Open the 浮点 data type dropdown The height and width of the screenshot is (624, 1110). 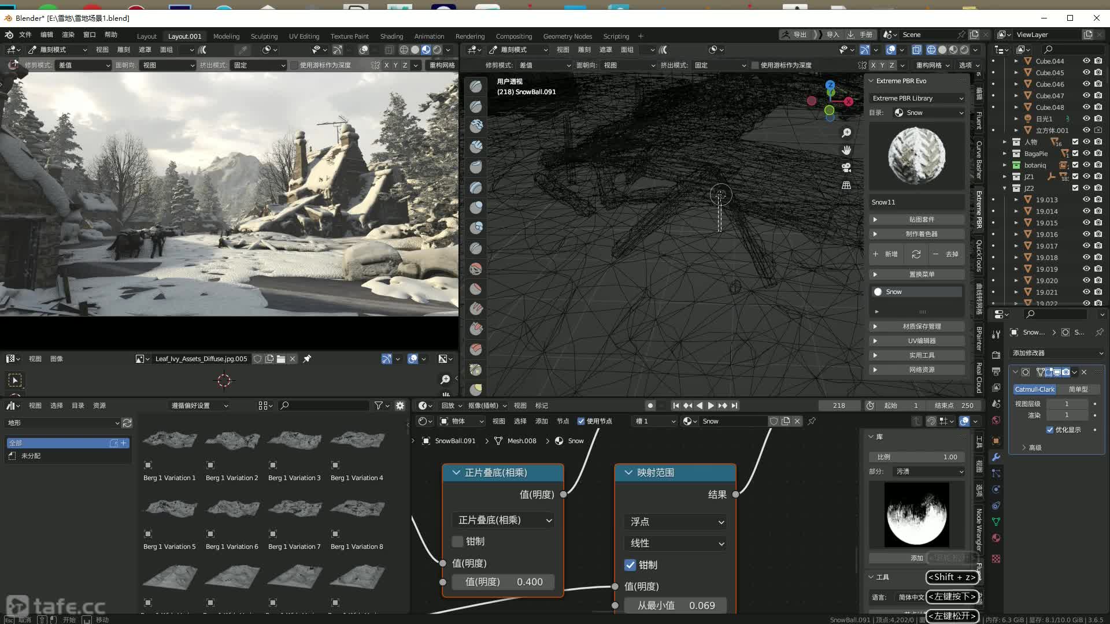click(675, 522)
